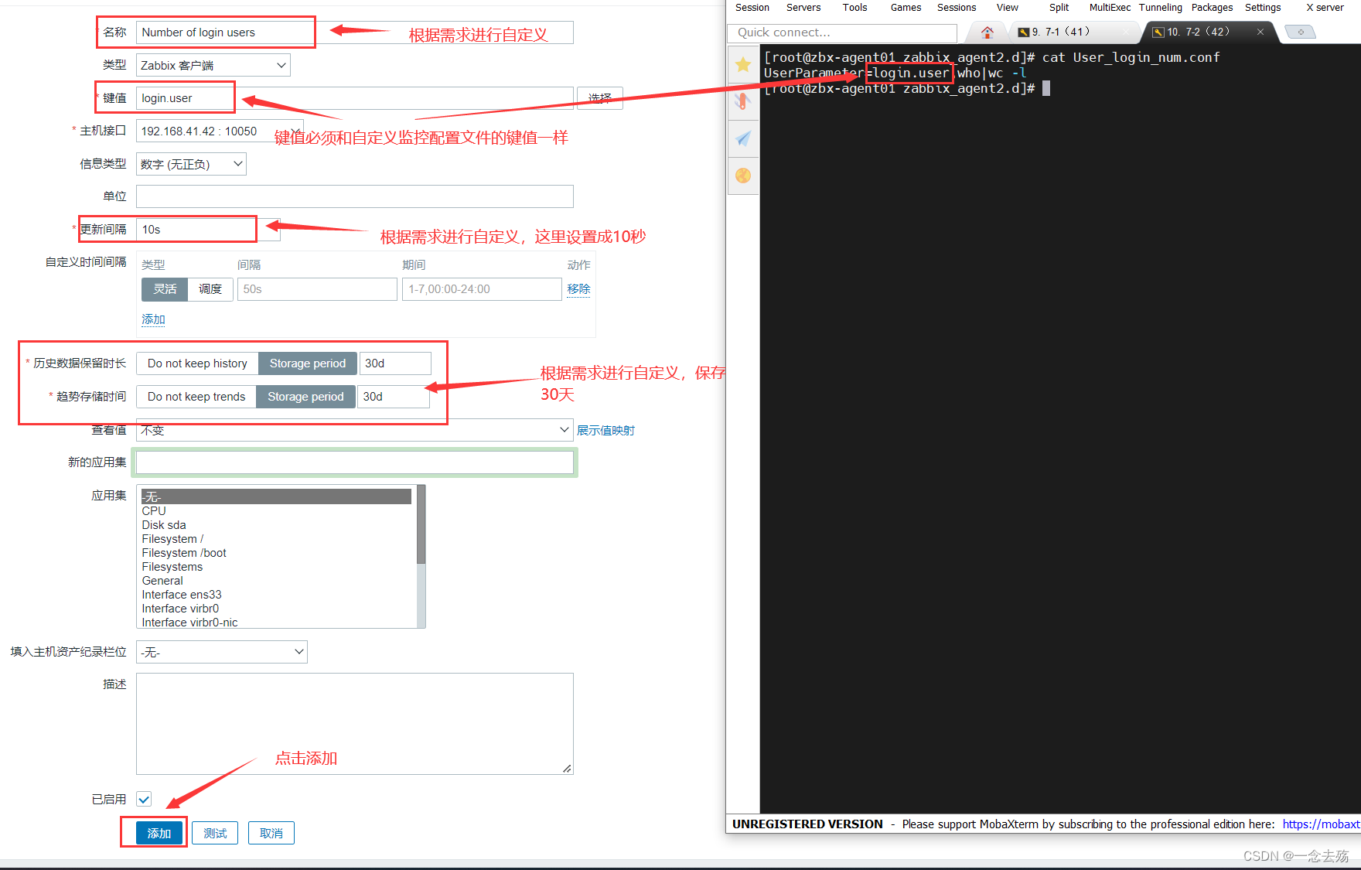
Task: Go to the MobaXterm home tab
Action: pyautogui.click(x=987, y=32)
